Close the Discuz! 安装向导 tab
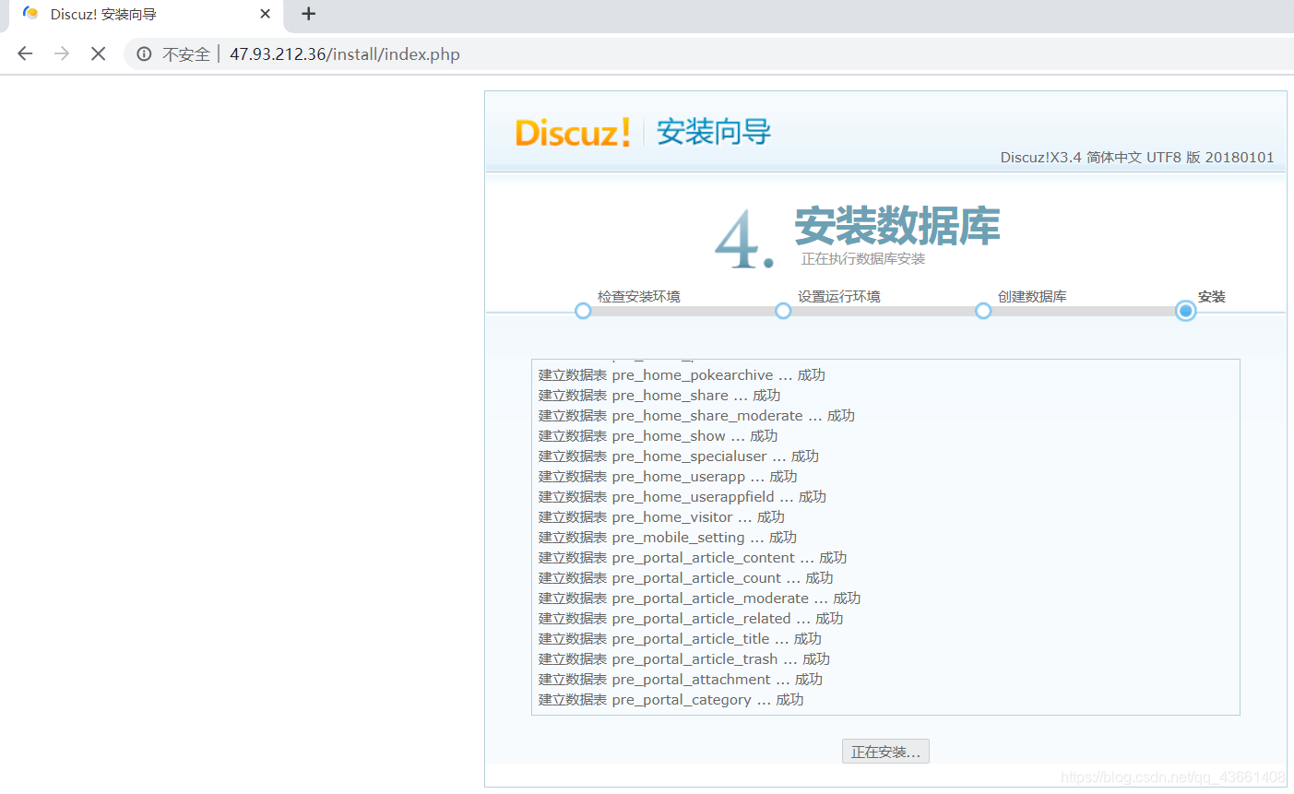This screenshot has height=794, width=1294. (x=266, y=14)
